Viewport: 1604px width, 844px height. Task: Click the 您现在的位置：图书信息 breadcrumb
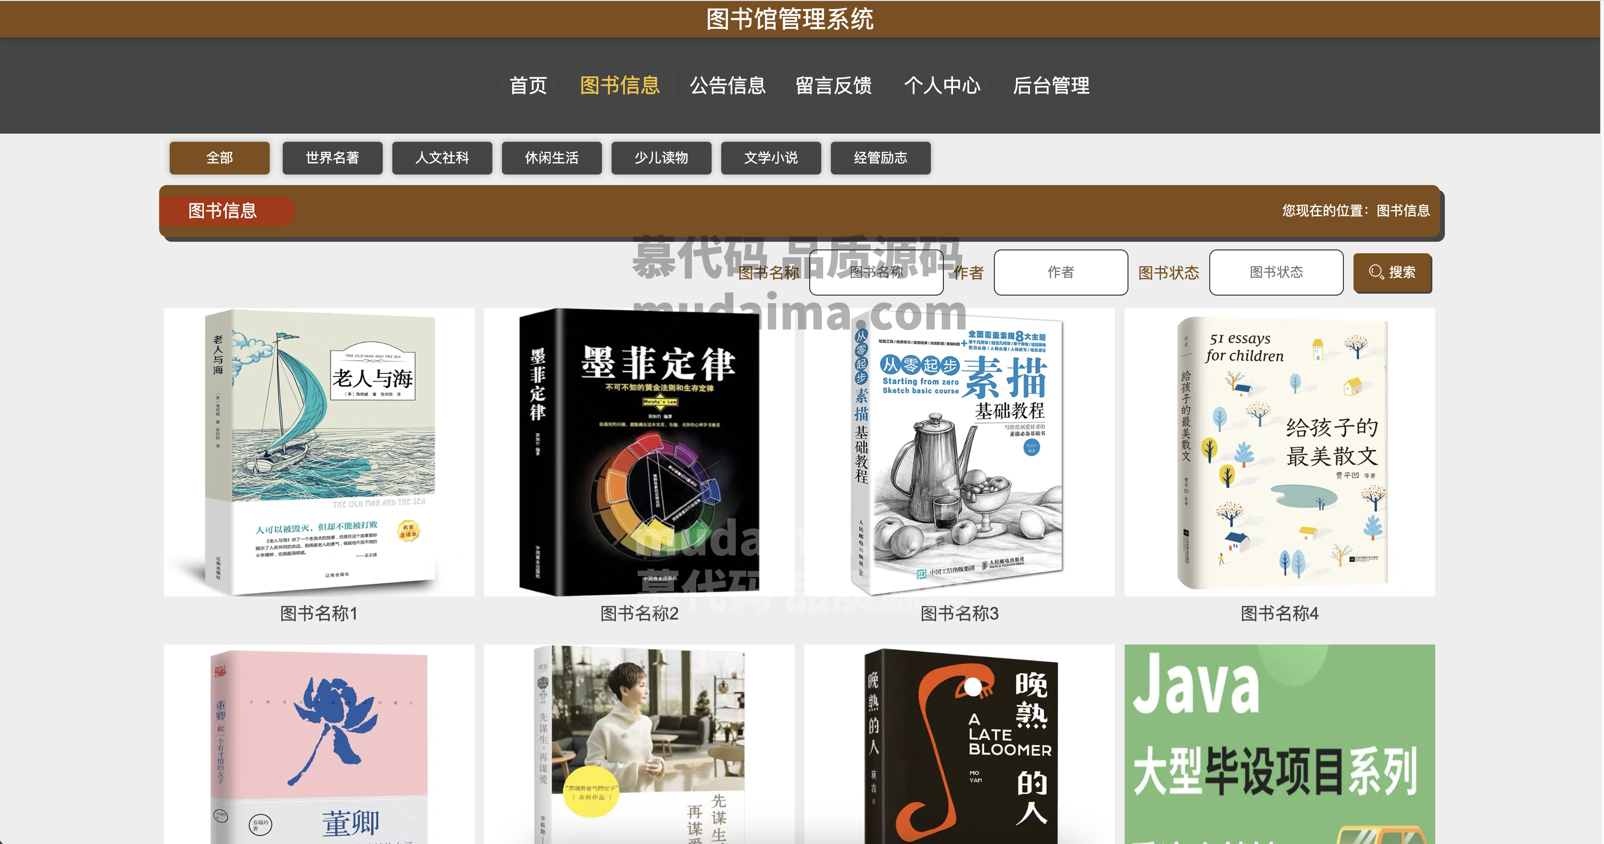tap(1355, 211)
